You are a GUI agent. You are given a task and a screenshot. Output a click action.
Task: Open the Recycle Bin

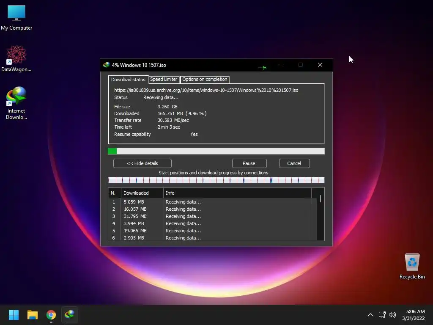(x=412, y=266)
